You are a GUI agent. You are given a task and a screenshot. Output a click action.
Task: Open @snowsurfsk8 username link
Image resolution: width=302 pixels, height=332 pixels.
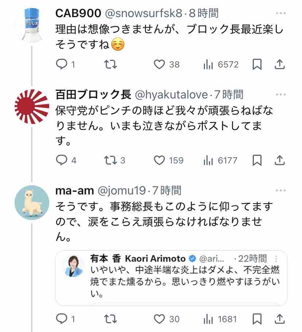tap(144, 14)
